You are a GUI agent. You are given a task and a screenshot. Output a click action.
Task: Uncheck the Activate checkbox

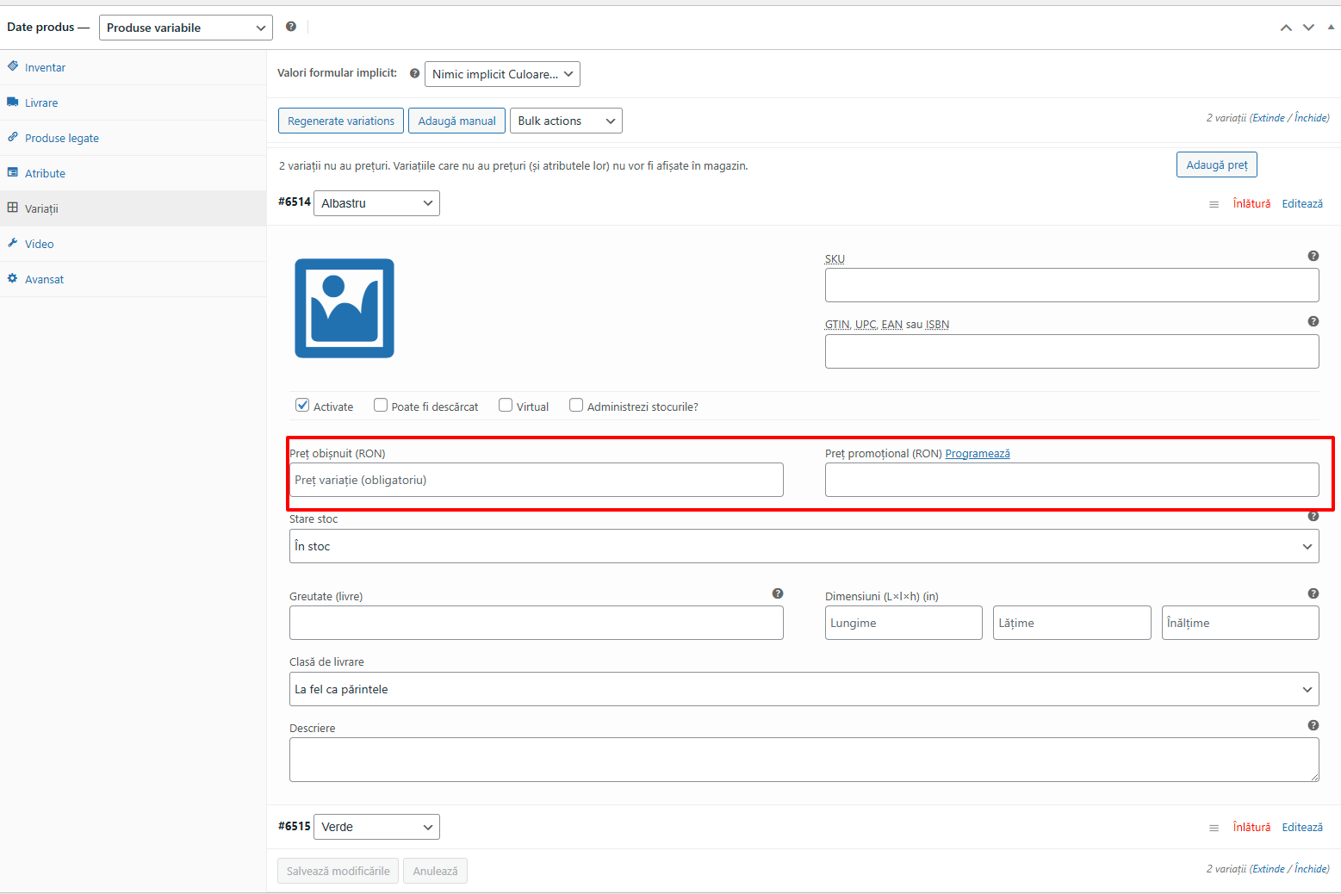[x=302, y=406]
